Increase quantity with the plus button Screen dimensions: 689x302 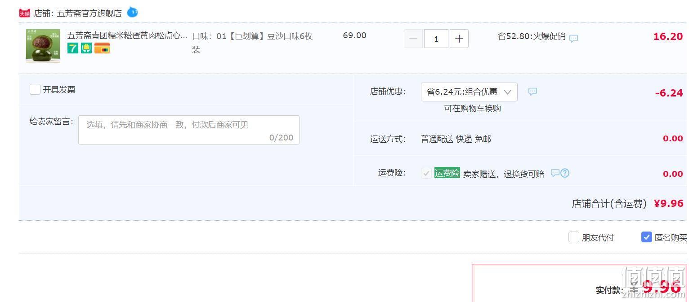[x=459, y=39]
